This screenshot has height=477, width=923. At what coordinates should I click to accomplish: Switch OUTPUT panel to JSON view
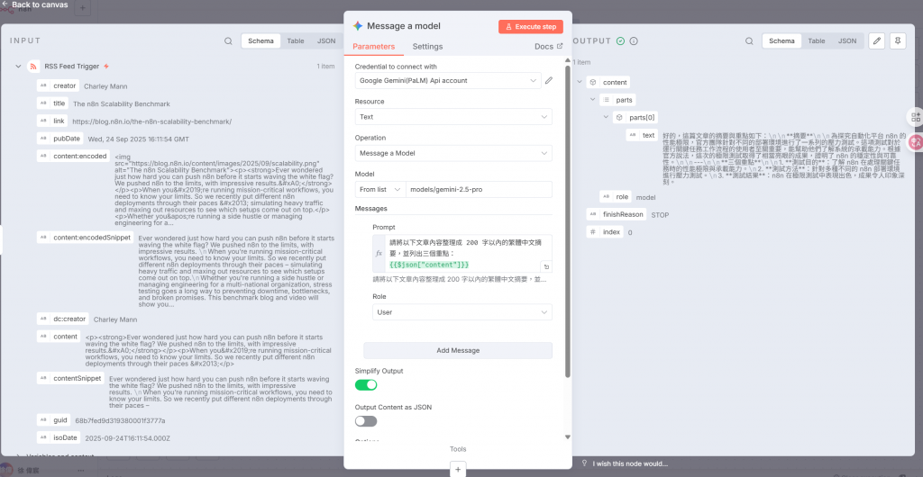(847, 41)
